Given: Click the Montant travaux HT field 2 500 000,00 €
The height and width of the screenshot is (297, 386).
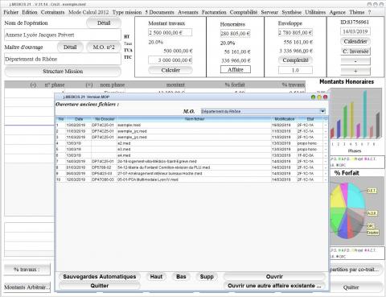Looking at the screenshot, I should click(170, 32).
